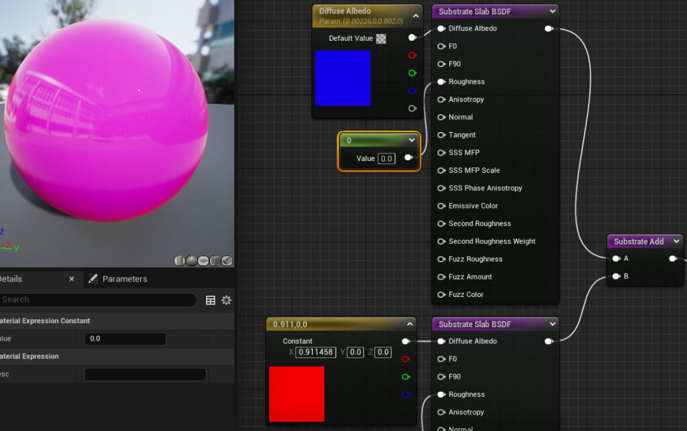Collapse the Diffuse Albedo parameter node

[x=416, y=16]
